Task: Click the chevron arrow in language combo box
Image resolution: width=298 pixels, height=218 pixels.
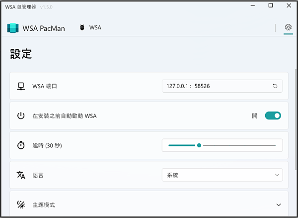Action: (x=277, y=175)
